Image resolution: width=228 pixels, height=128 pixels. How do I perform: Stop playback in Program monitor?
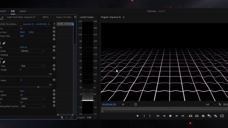coord(170,116)
